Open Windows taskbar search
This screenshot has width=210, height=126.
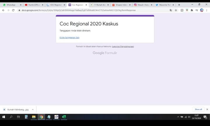(11, 117)
